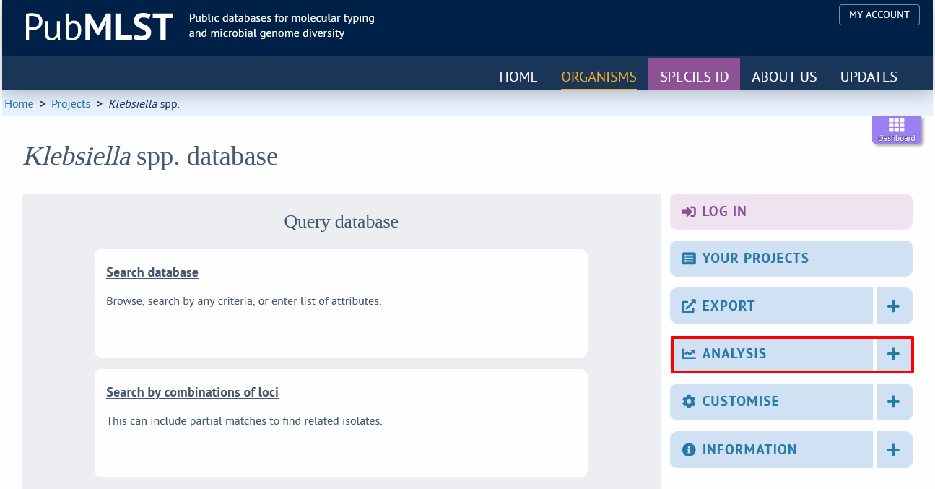Click the Your Projects list icon
Image resolution: width=935 pixels, height=489 pixels.
[x=689, y=259]
